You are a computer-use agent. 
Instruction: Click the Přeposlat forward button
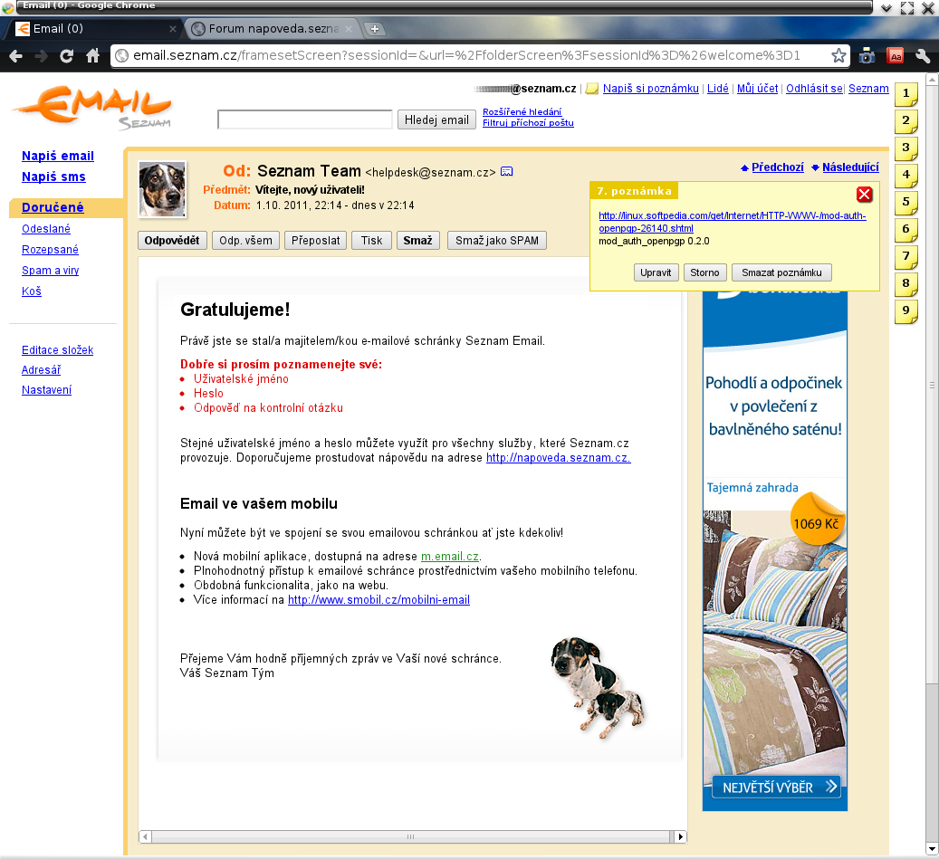[316, 241]
